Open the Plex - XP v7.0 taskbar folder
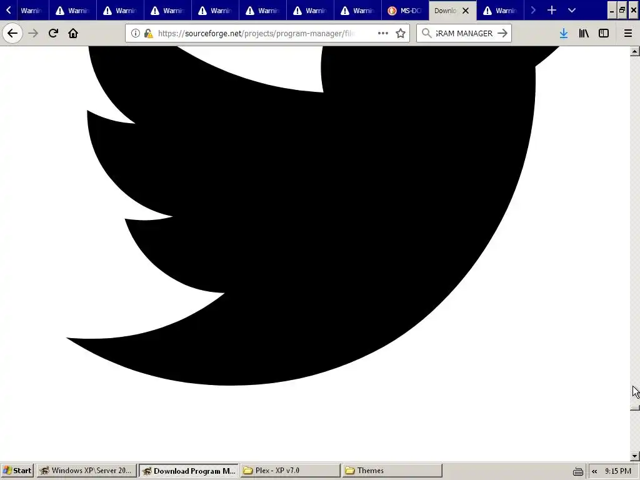 (290, 470)
